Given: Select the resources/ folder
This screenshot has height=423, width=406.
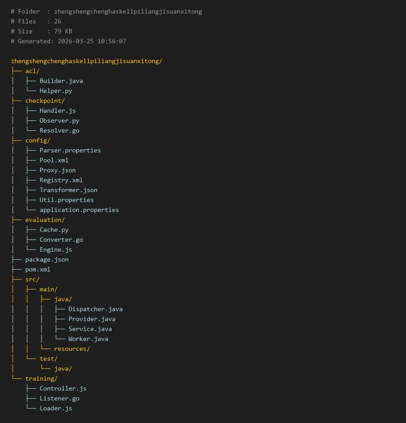Looking at the screenshot, I should pos(72,349).
